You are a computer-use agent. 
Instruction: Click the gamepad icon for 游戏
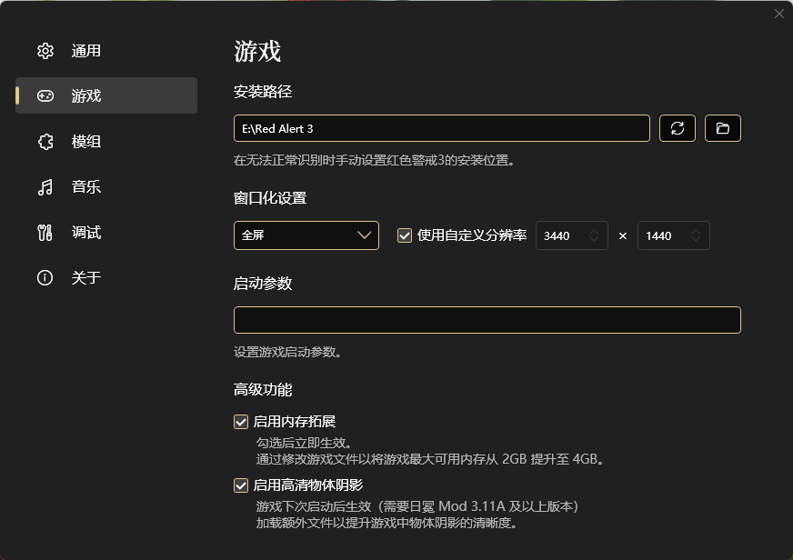45,95
